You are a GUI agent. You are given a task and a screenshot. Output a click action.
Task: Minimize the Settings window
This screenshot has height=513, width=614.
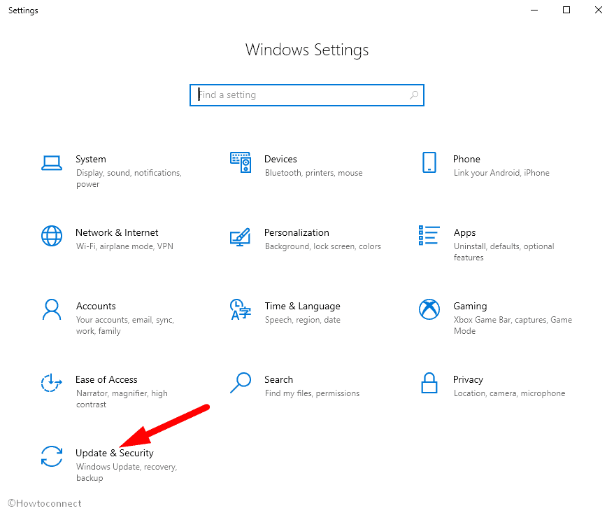pyautogui.click(x=534, y=10)
